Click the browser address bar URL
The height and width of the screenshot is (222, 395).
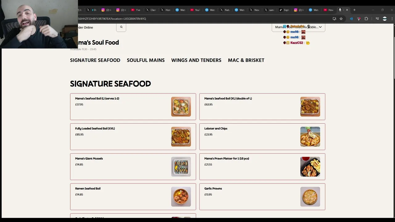click(112, 18)
